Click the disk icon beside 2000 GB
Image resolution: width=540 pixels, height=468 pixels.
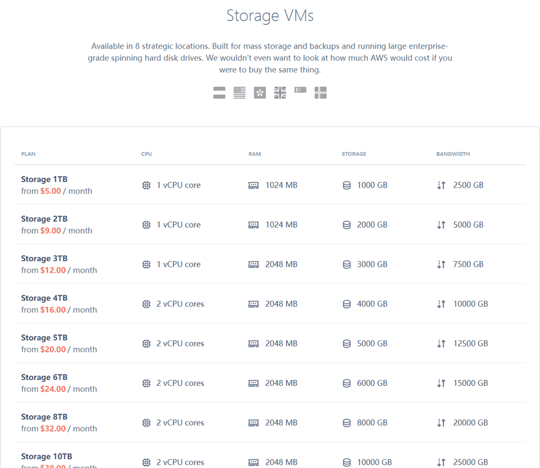(x=347, y=225)
